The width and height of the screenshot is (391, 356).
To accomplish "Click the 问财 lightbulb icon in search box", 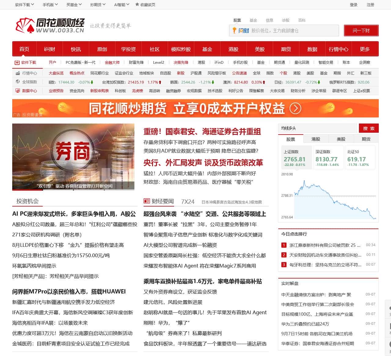I will point(234,31).
